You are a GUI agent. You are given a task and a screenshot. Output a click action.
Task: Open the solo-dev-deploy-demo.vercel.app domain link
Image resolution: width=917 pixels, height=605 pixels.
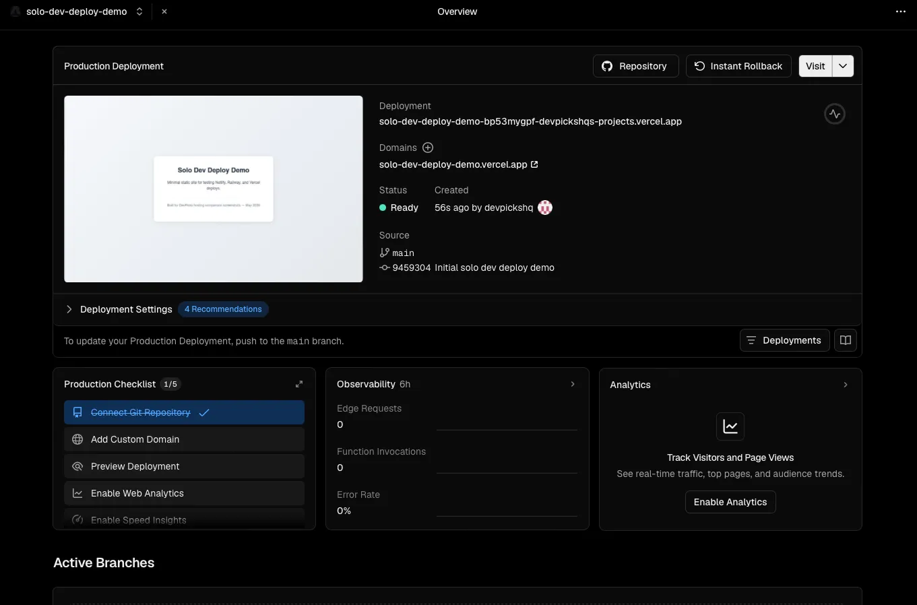click(453, 164)
